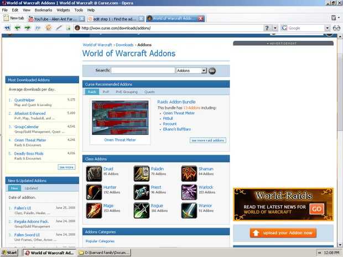Select the PvE Grouping tab
Screen dimensions: 343x257
[127, 92]
